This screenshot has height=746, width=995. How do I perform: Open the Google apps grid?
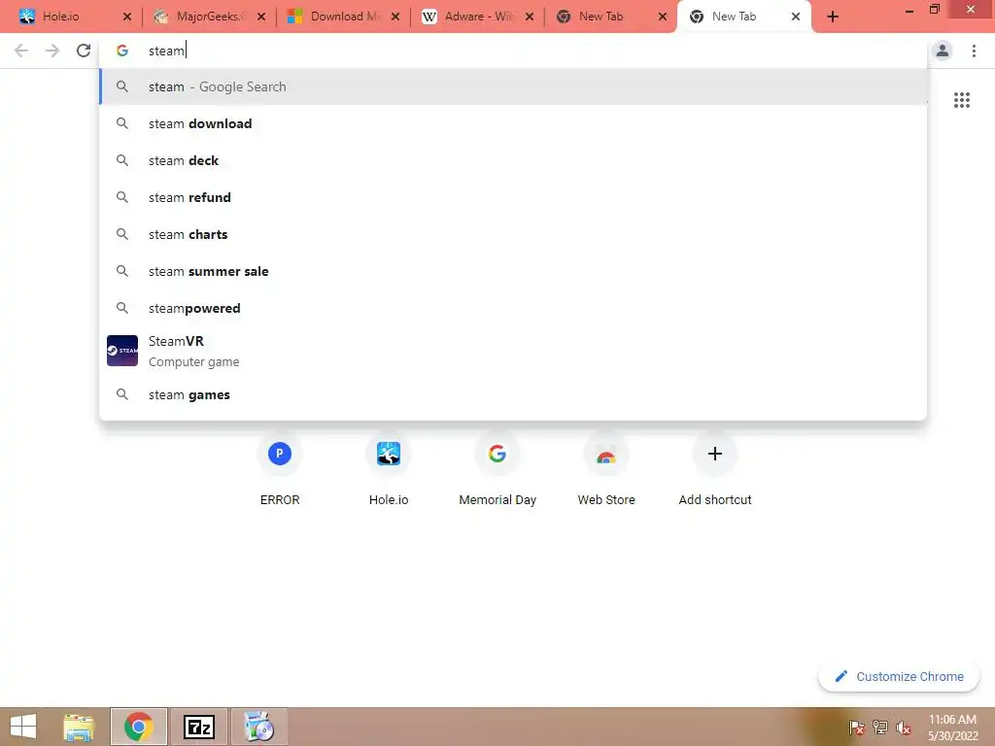tap(961, 100)
